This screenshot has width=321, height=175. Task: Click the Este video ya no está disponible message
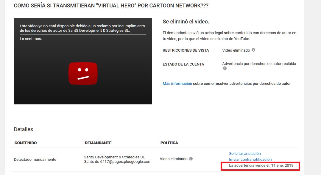tap(82, 28)
